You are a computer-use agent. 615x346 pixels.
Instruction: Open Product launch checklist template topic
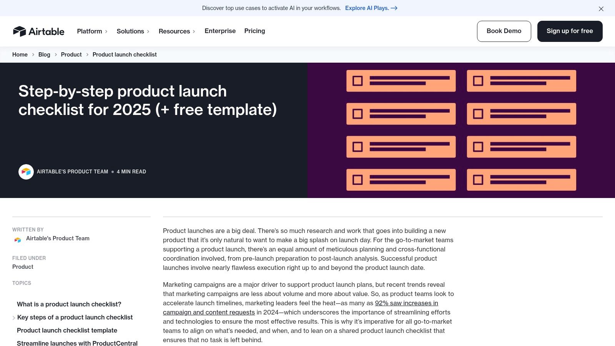pyautogui.click(x=67, y=330)
